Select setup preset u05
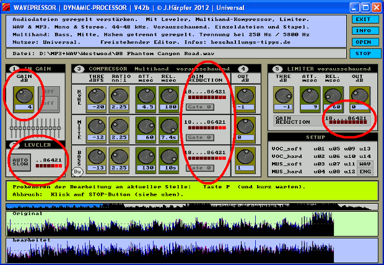This screenshot has width=384, height=265. pos(334,149)
